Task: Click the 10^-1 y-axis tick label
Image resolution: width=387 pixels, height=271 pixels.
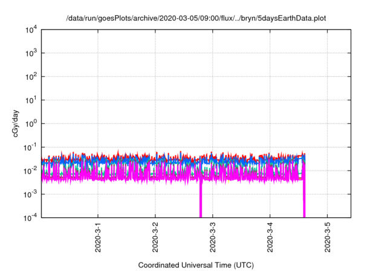Action: pyautogui.click(x=30, y=148)
